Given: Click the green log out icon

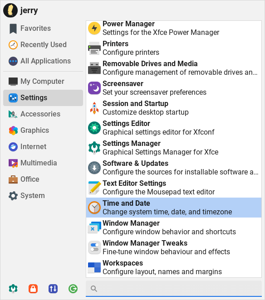Looking at the screenshot, I should click(73, 289).
